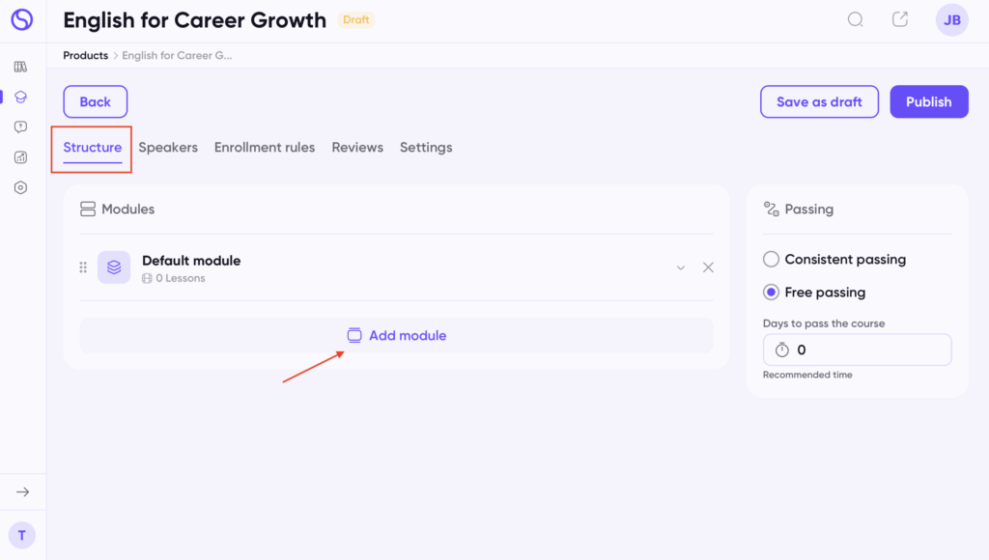Open the analytics chart sidebar icon

coord(21,157)
